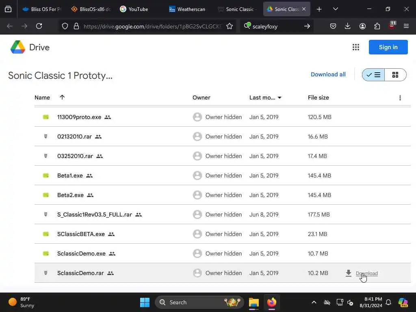
Task: Click the site security padlock icon
Action: (76, 26)
